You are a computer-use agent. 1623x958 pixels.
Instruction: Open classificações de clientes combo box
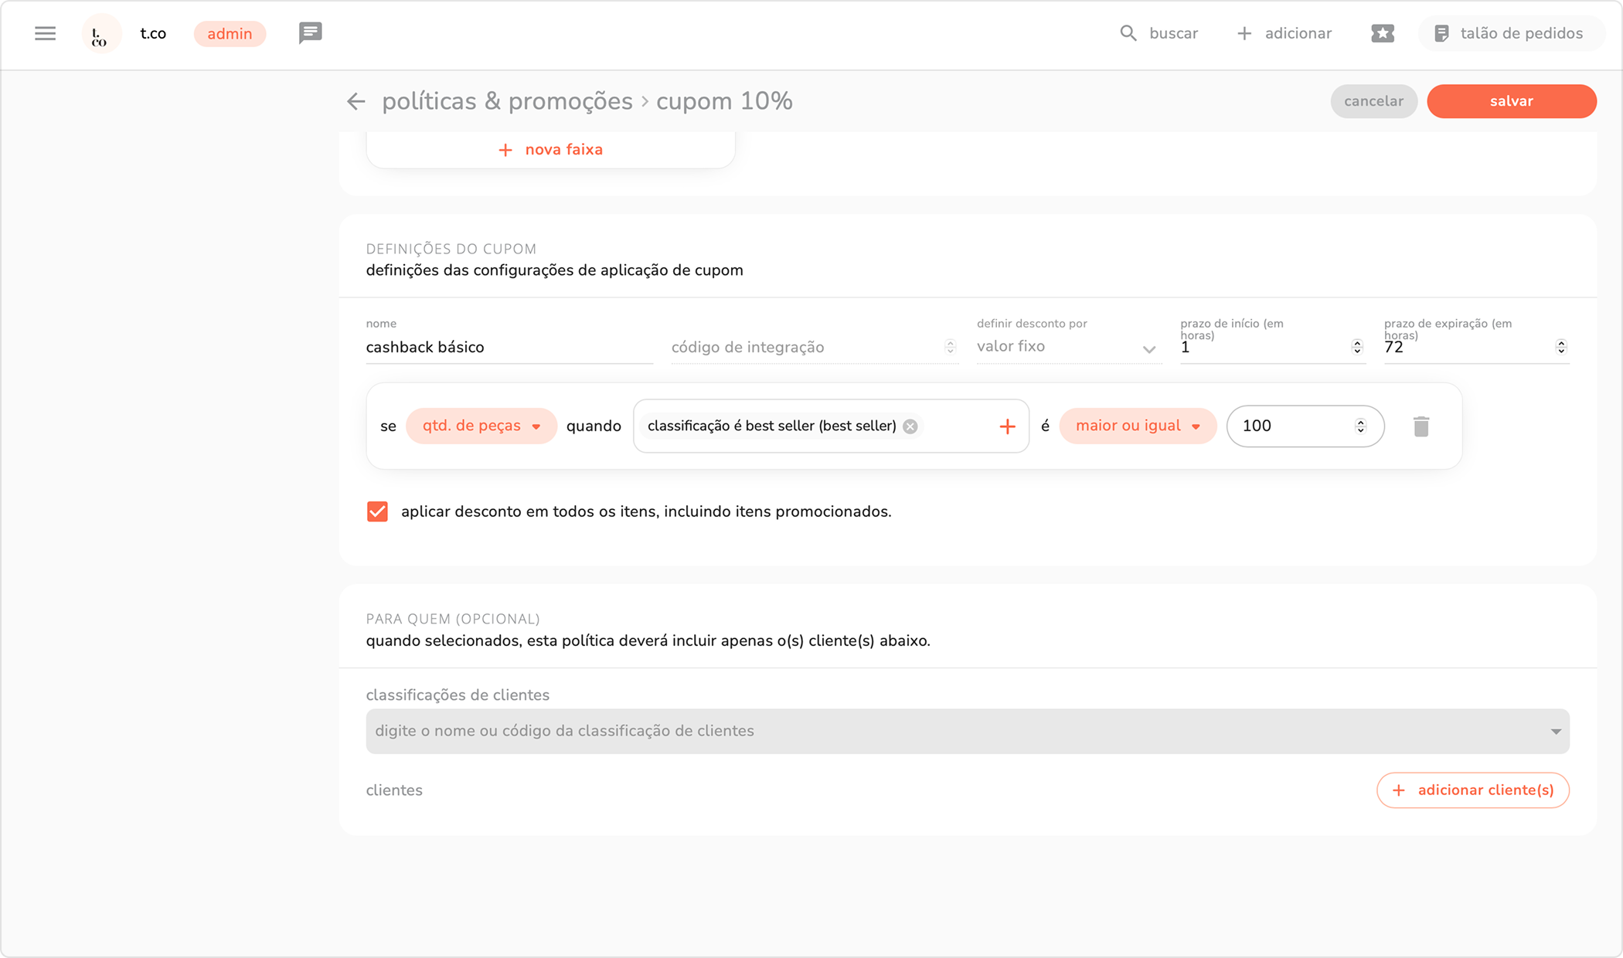967,731
